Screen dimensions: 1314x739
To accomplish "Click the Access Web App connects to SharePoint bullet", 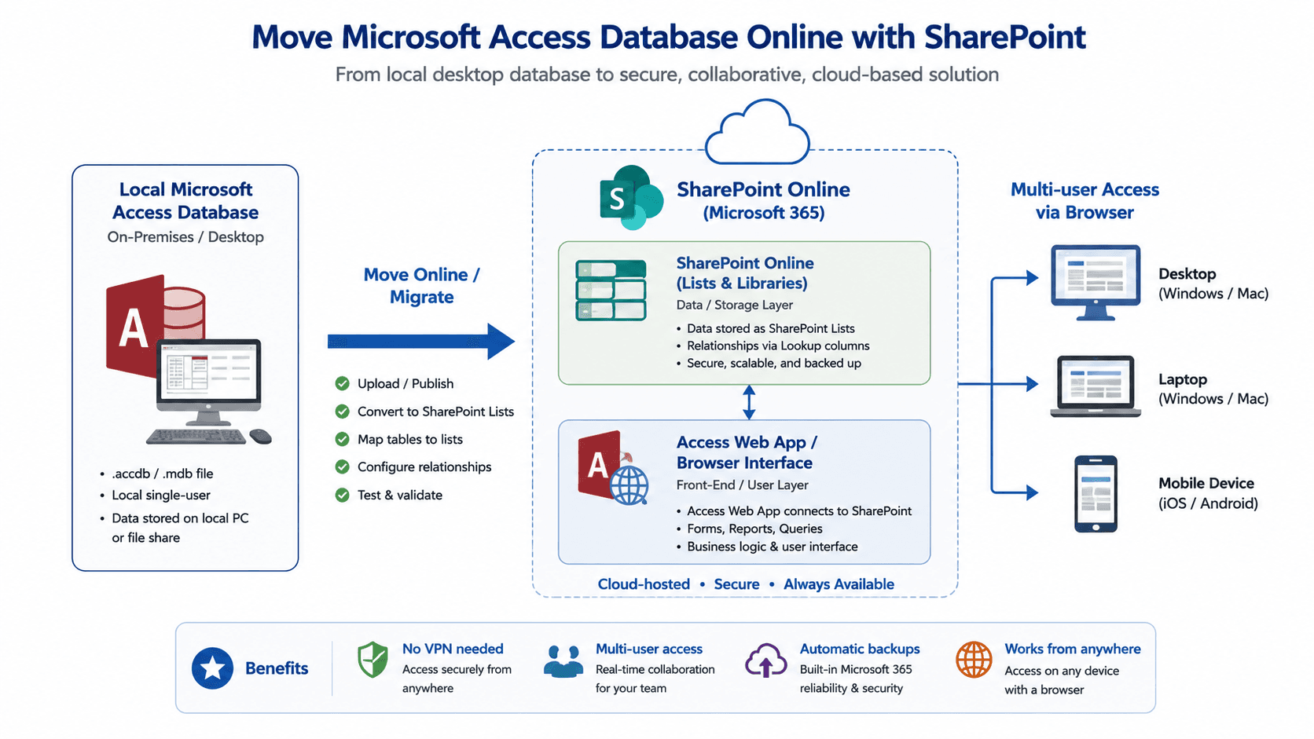I will [795, 511].
